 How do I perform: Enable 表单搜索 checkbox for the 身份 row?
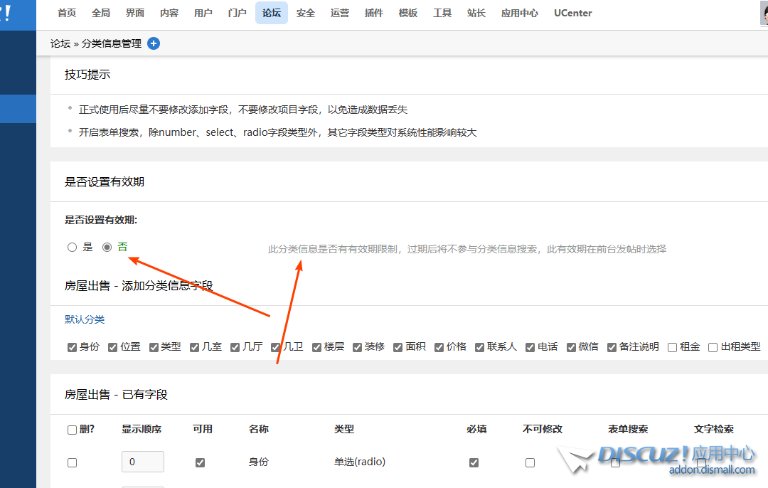[615, 462]
